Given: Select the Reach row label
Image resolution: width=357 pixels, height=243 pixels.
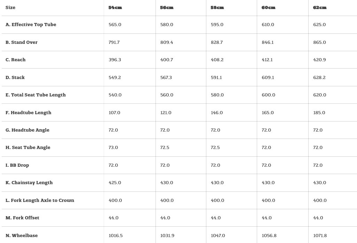Looking at the screenshot, I should click(x=16, y=60).
